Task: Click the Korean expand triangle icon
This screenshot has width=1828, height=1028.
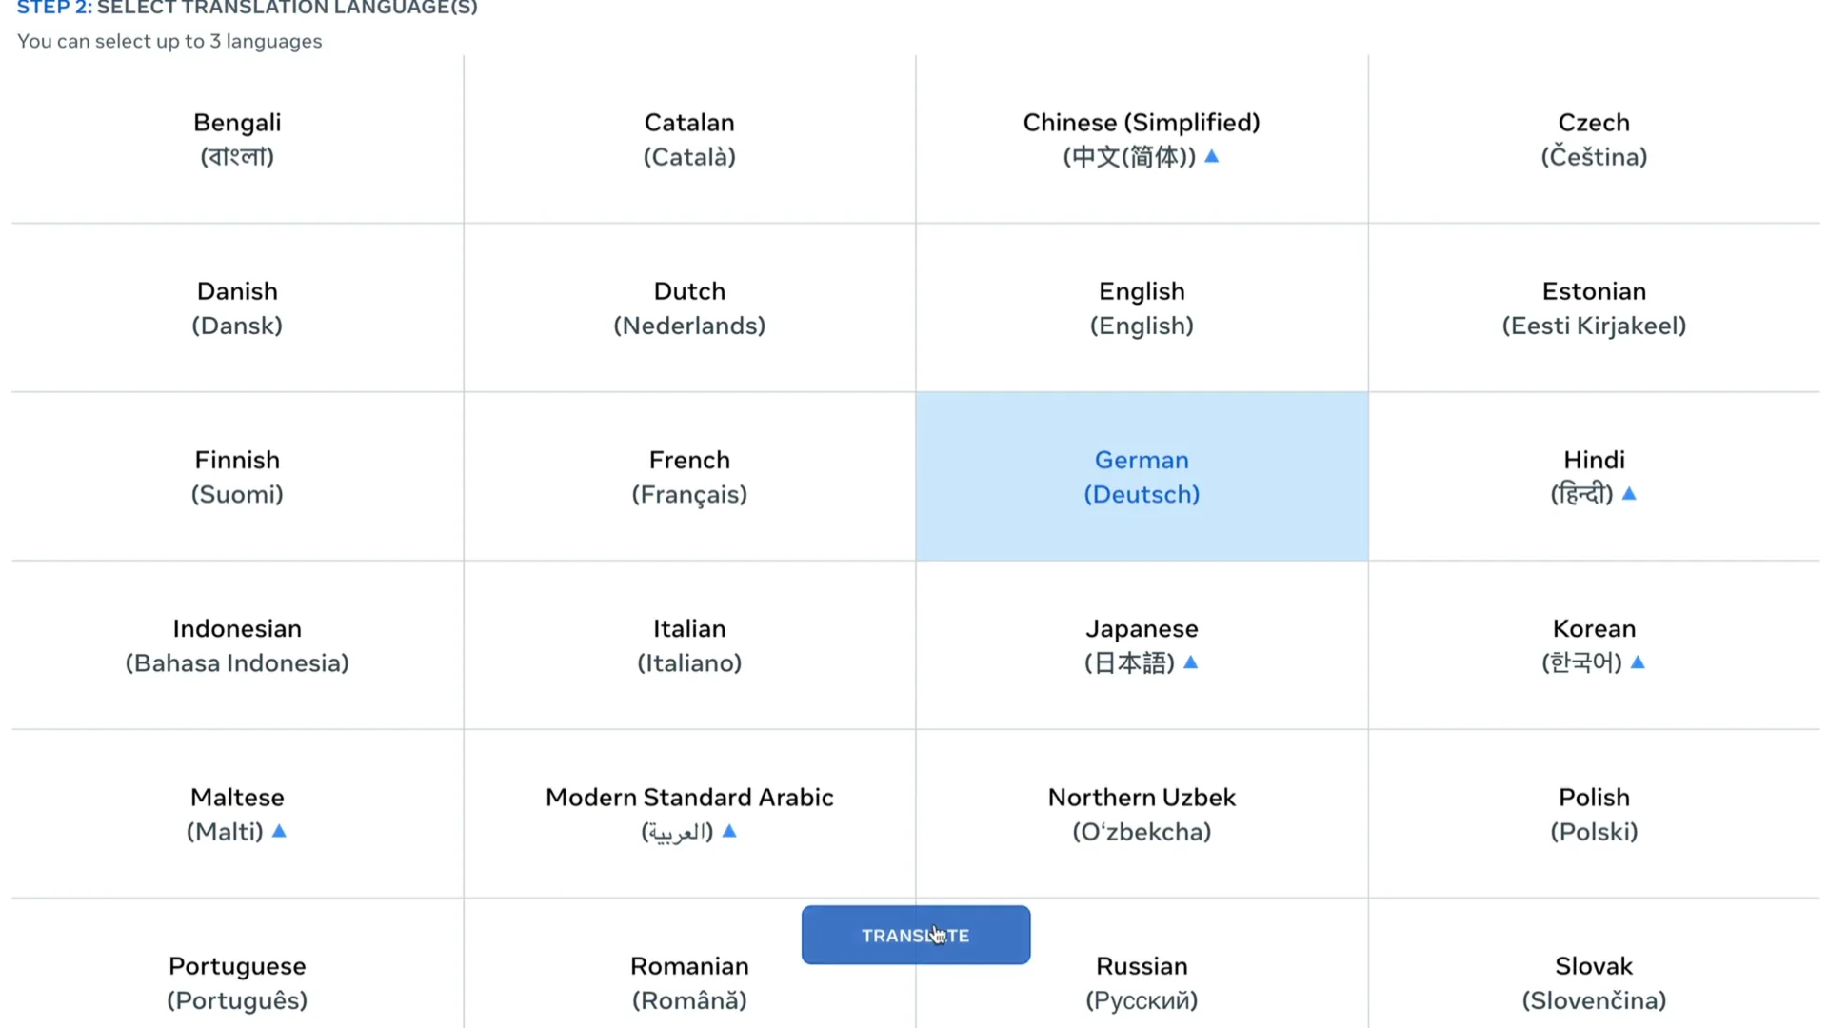Action: coord(1639,663)
